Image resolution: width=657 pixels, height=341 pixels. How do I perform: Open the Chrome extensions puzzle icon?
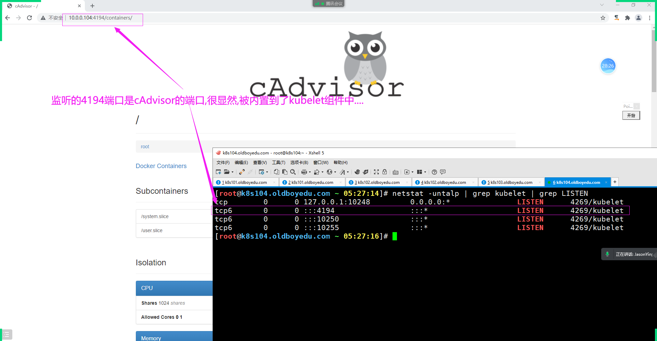(627, 18)
